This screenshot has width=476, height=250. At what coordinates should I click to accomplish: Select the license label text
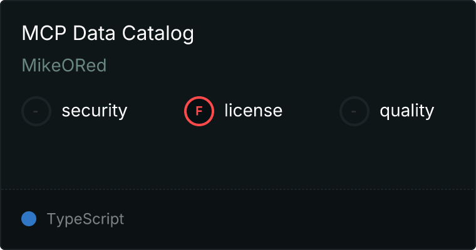coord(253,111)
